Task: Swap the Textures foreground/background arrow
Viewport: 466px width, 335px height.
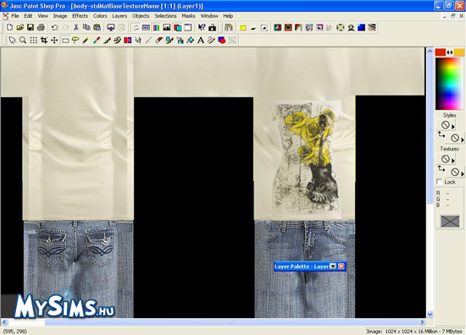Action: (x=441, y=169)
